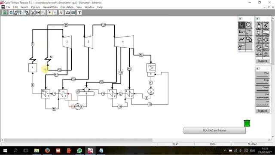Collapse apparatus palette with Toggle button

[x=263, y=61]
